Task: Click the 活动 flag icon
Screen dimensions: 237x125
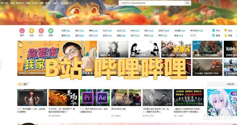Action: coord(226,30)
